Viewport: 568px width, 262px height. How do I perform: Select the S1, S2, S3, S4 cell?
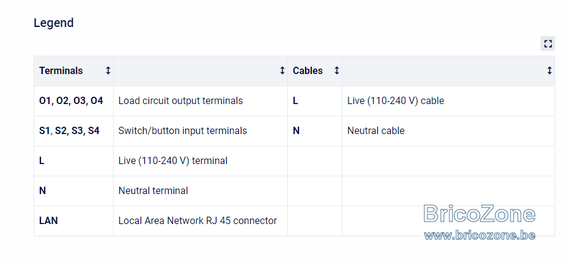point(73,131)
